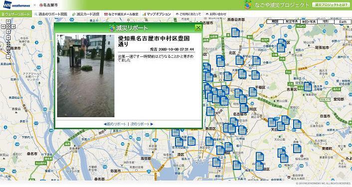This screenshot has width=352, height=187.
Task: Open the weathernews logo link
Action: click(17, 5)
